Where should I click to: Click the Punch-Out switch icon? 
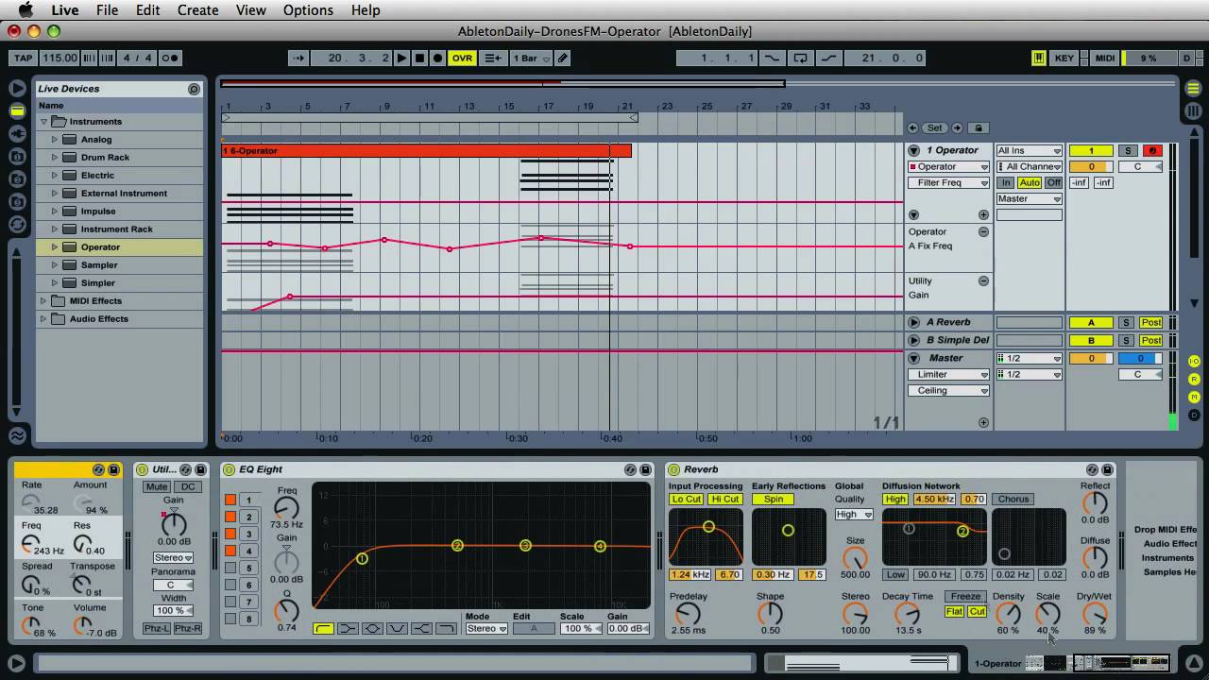coord(828,58)
